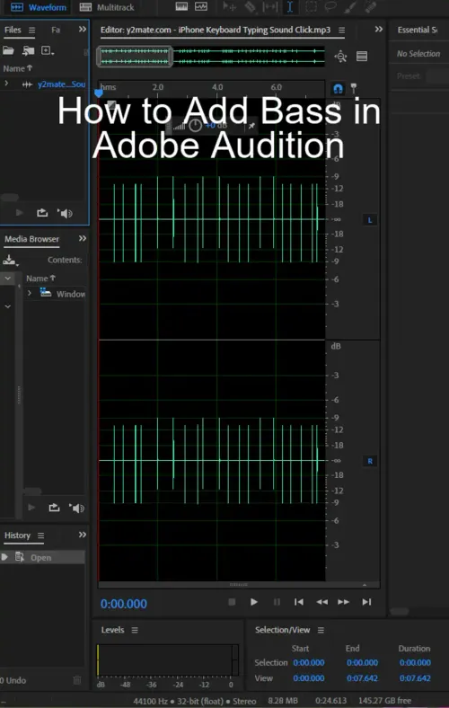
Task: Click the Fast Forward button
Action: [343, 602]
